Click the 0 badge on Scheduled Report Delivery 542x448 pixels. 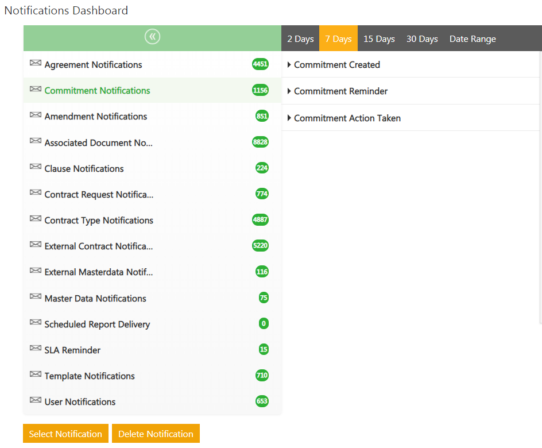tap(264, 323)
